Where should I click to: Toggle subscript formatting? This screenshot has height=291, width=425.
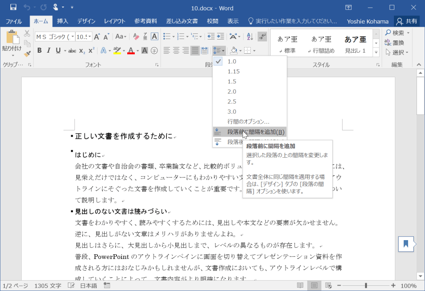81,50
